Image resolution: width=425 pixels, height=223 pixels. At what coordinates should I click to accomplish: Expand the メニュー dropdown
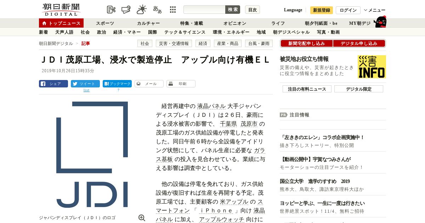pos(375,10)
